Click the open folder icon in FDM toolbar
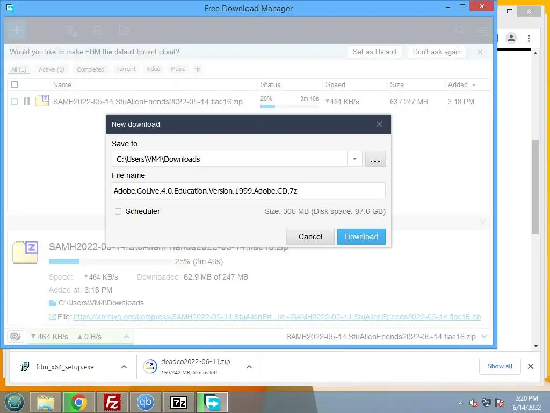 click(124, 30)
